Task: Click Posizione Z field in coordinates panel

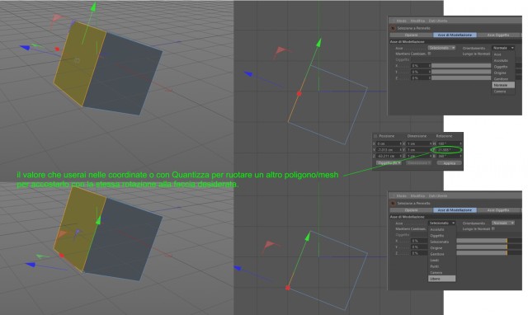Action: 389,156
